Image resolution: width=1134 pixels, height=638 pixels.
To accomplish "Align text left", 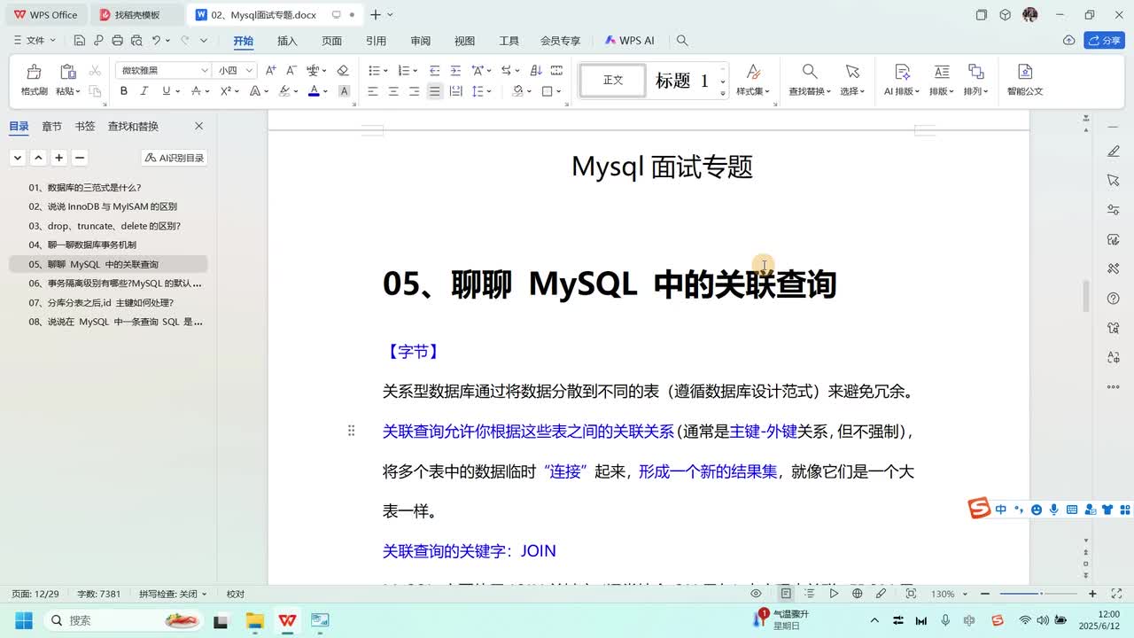I will [x=373, y=91].
